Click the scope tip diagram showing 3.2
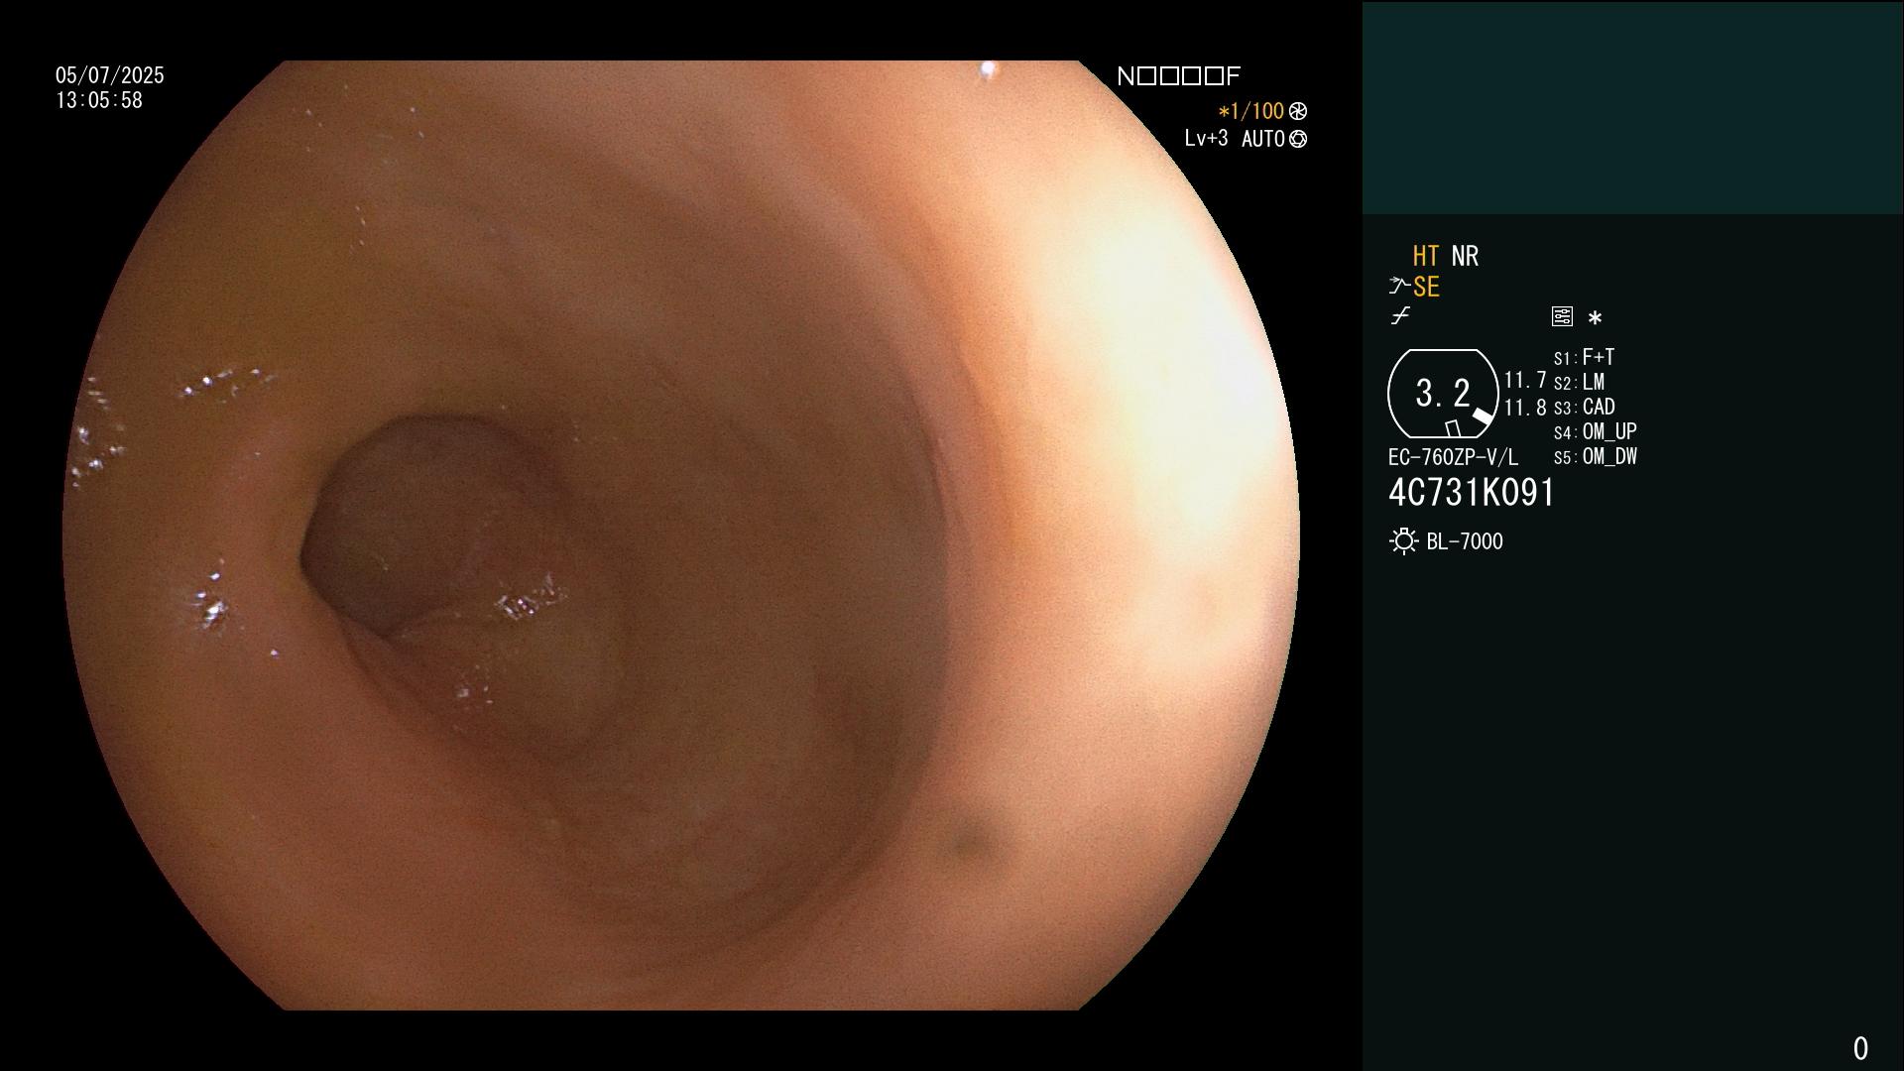 click(x=1443, y=394)
